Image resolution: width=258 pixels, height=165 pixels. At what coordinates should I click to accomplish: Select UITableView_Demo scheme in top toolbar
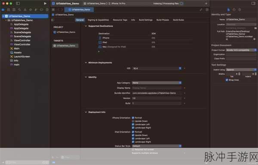tap(95, 3)
